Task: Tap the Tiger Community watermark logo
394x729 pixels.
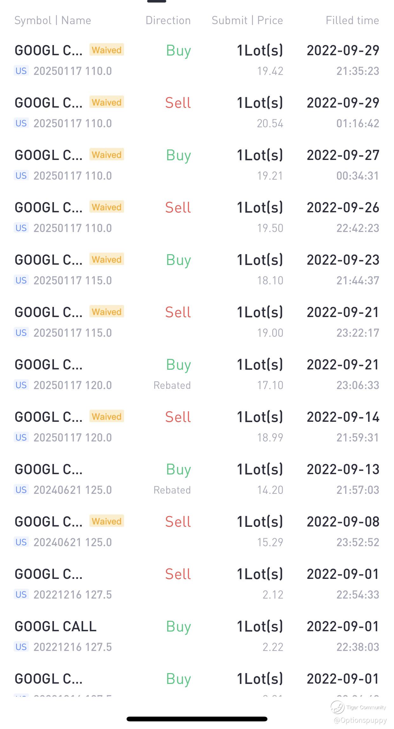Action: (x=337, y=707)
